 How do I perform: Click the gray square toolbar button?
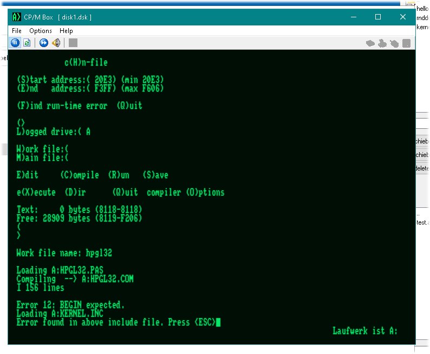(x=73, y=43)
